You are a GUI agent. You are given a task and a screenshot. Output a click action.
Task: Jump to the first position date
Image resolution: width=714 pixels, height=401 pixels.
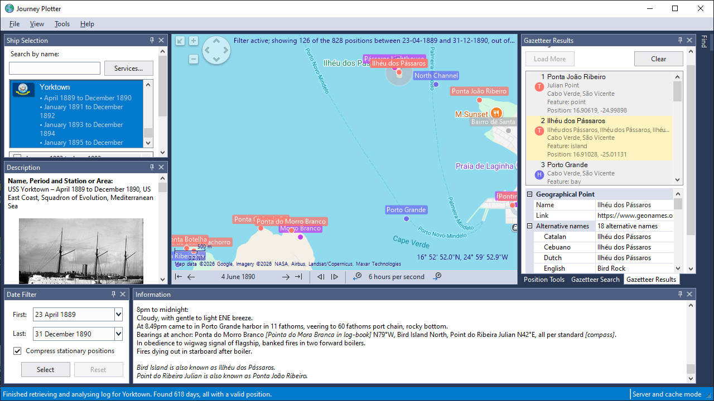pyautogui.click(x=178, y=277)
